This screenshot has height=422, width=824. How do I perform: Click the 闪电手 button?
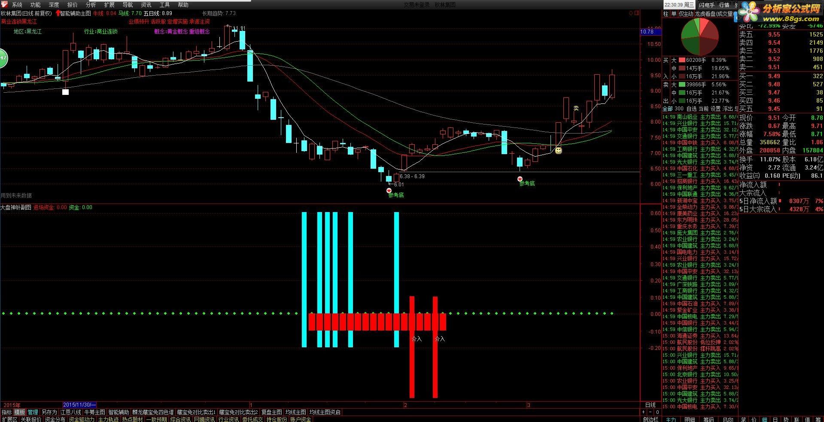(706, 5)
